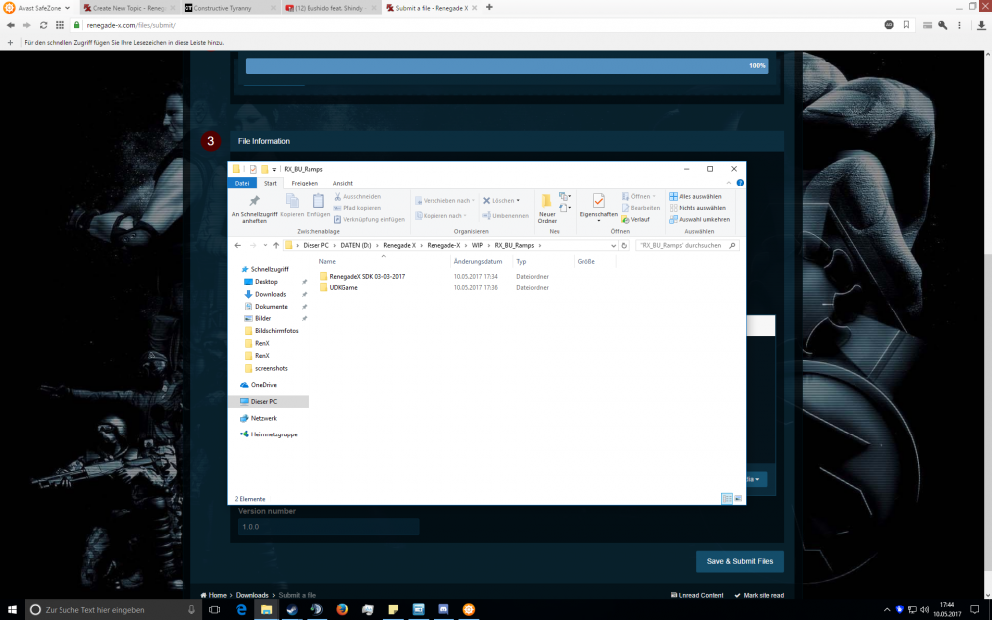Open the Datei tab in Explorer
Image resolution: width=992 pixels, height=620 pixels.
(x=242, y=183)
